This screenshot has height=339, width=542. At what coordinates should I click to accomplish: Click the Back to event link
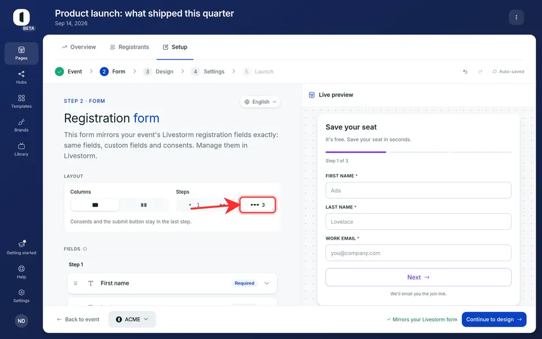click(78, 319)
